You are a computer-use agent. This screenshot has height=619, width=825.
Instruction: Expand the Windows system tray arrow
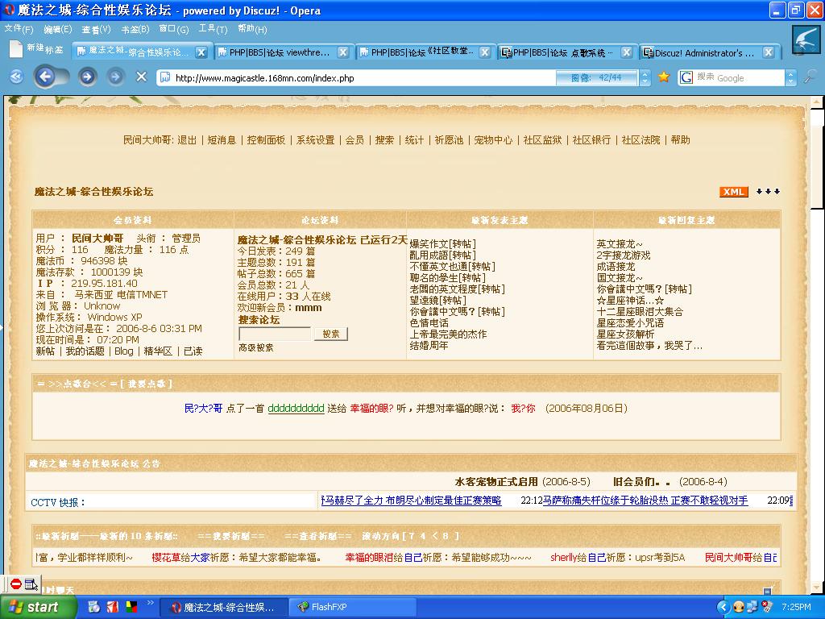pyautogui.click(x=722, y=607)
